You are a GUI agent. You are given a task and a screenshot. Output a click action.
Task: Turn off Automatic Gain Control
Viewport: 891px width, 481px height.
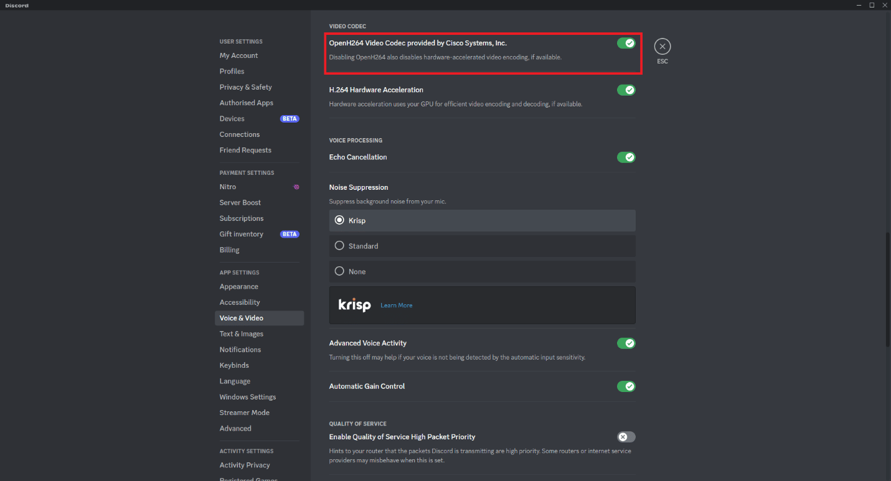click(626, 386)
